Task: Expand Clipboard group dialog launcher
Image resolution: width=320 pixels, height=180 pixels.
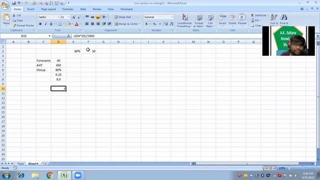Action: [x=34, y=30]
